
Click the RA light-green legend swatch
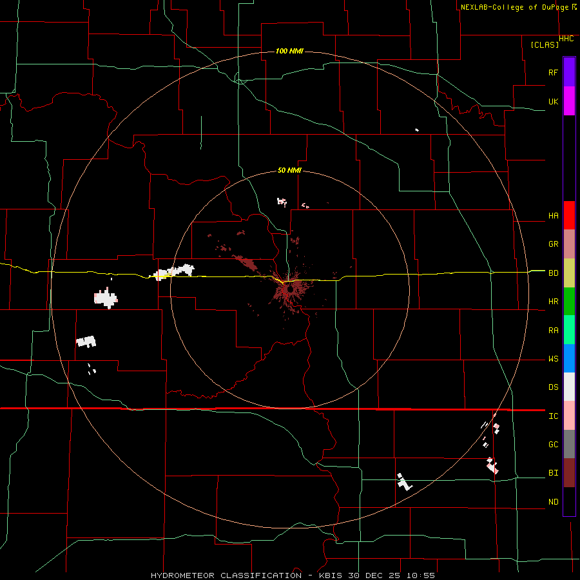569,330
